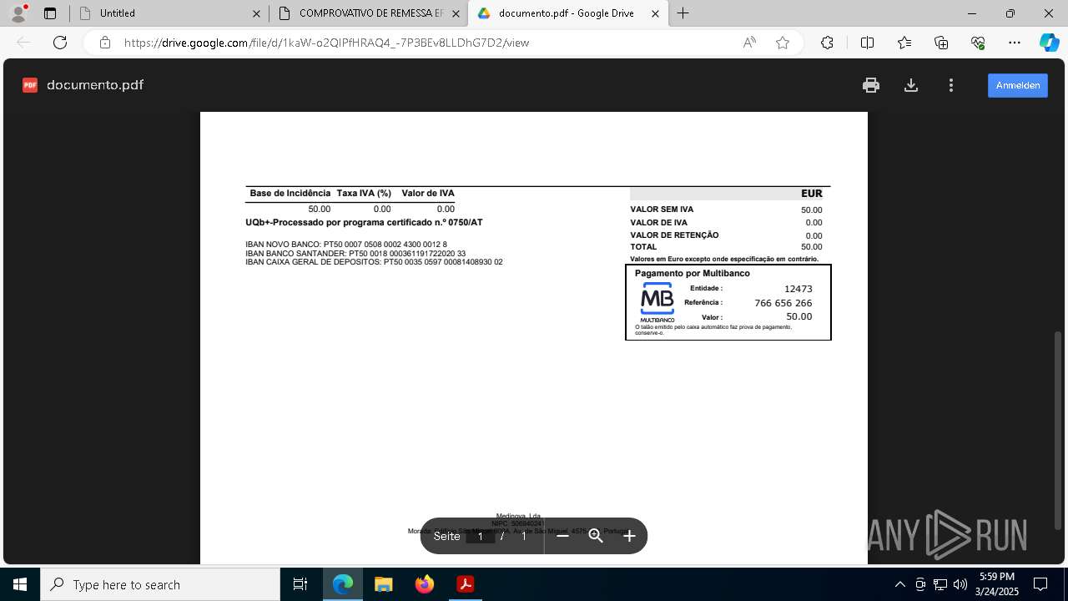Open Task View on the taskbar
This screenshot has width=1068, height=601.
coord(300,584)
